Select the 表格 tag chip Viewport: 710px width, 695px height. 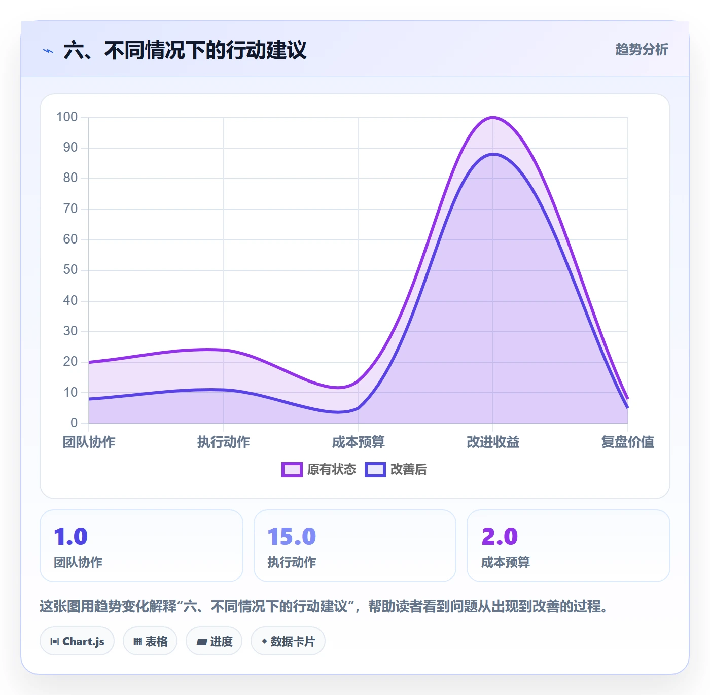tap(150, 641)
